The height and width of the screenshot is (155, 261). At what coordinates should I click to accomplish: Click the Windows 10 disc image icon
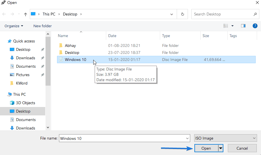(61, 59)
